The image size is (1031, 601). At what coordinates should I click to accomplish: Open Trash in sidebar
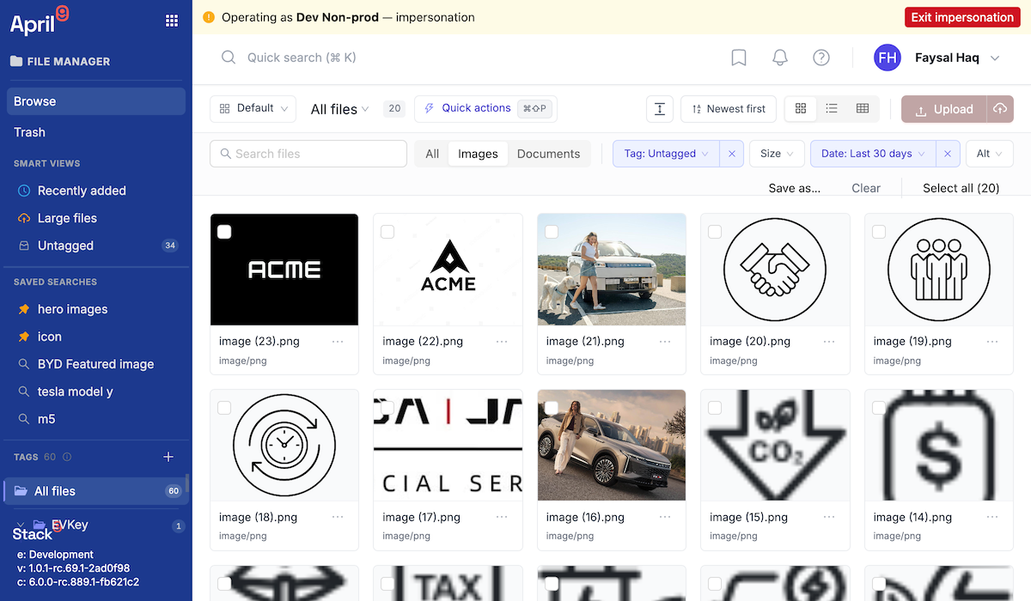pos(96,132)
